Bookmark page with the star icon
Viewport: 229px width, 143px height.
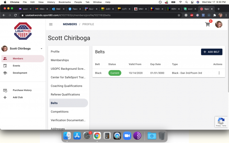[179, 15]
